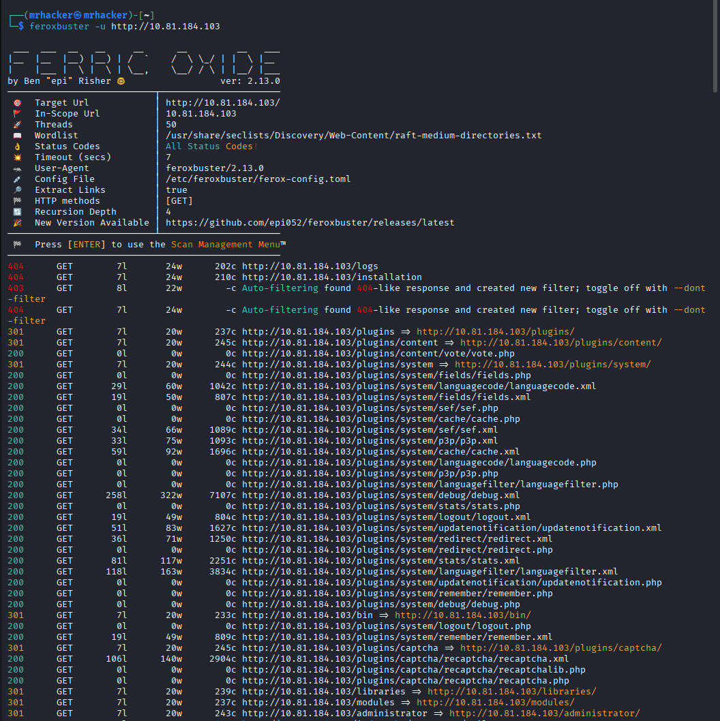
Task: Open the administrator/ redirect target link
Action: (544, 714)
